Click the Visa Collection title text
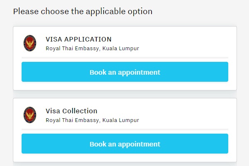Viewport: 249px width, 166px height. [x=71, y=111]
